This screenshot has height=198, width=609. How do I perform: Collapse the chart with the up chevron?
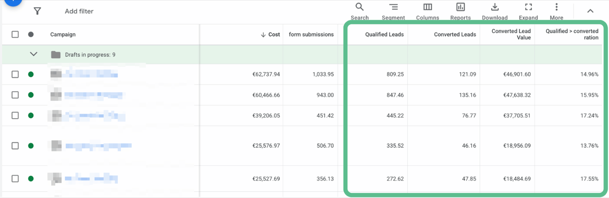pyautogui.click(x=590, y=11)
